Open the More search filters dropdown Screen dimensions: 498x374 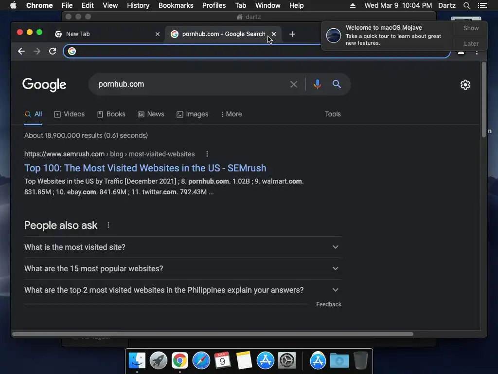(231, 114)
